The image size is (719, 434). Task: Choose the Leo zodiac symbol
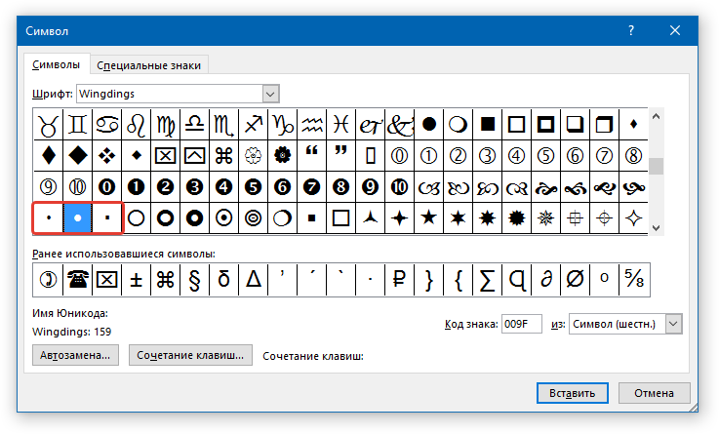tap(137, 125)
